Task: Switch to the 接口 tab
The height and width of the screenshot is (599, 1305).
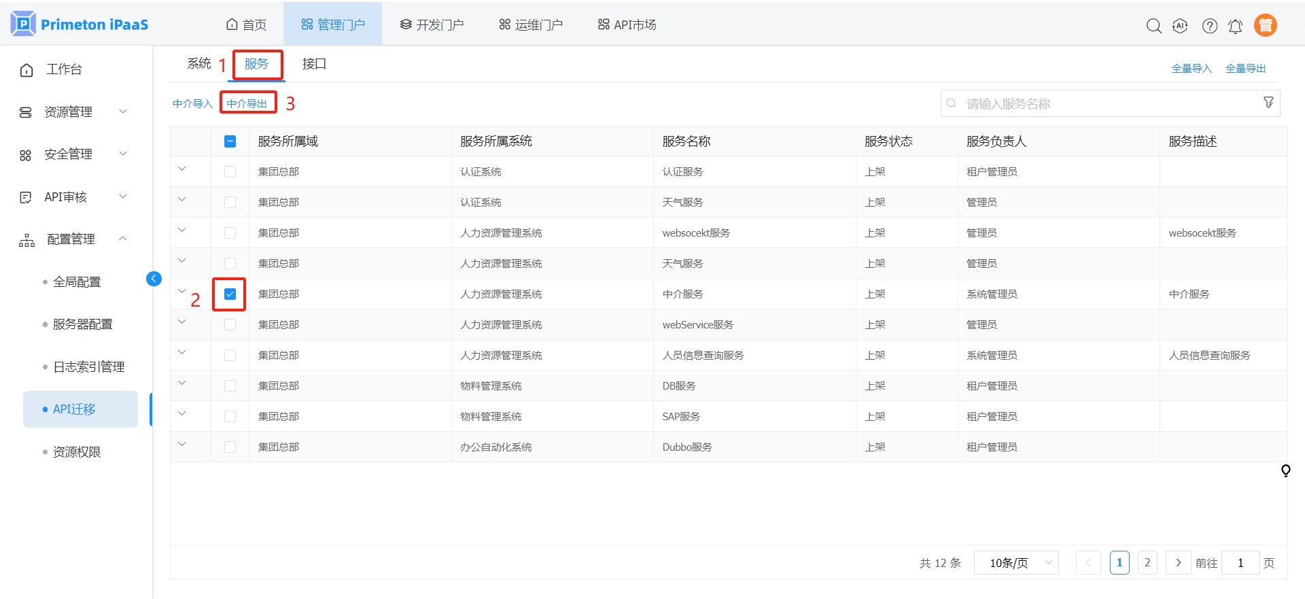Action: click(x=314, y=64)
